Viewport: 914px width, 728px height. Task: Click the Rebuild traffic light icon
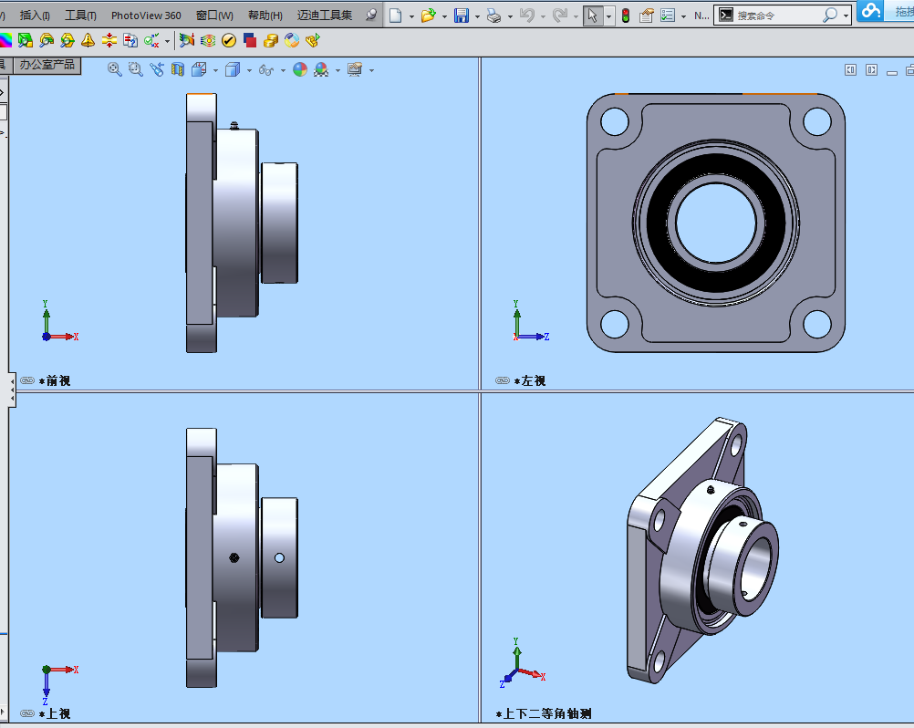626,16
